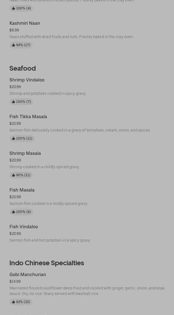Click the Seafood section heading
This screenshot has width=174, height=315.
(23, 68)
